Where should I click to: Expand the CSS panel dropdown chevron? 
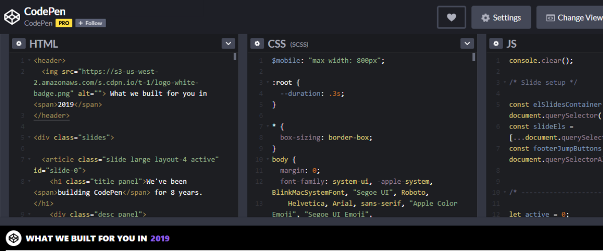coord(467,44)
